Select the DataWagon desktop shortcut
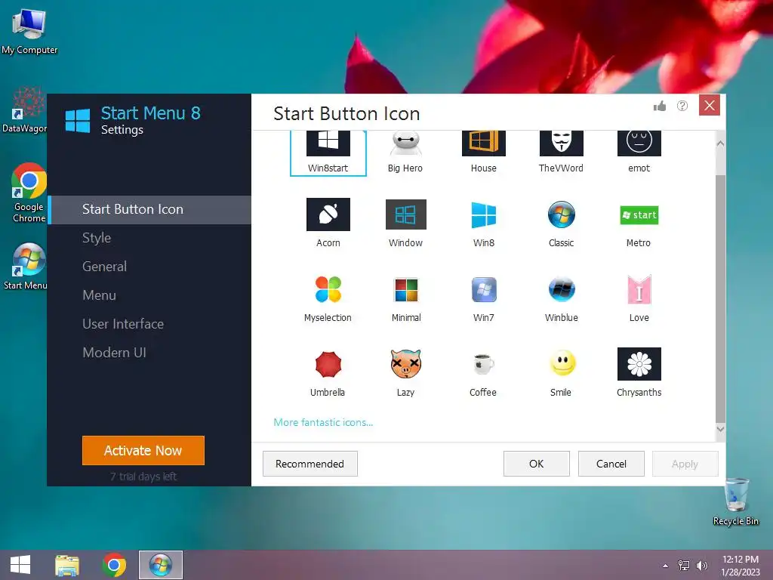773x580 pixels. [26, 110]
